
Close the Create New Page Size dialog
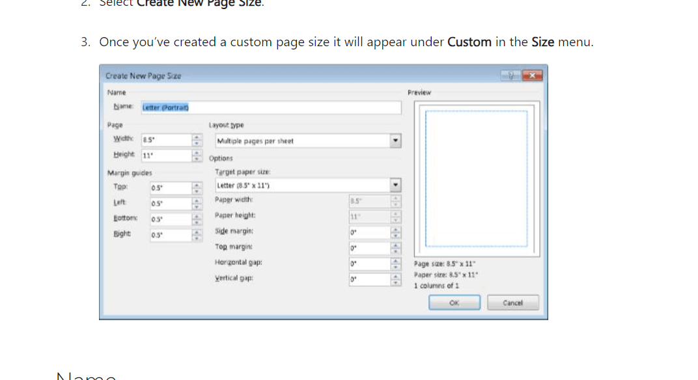click(532, 75)
